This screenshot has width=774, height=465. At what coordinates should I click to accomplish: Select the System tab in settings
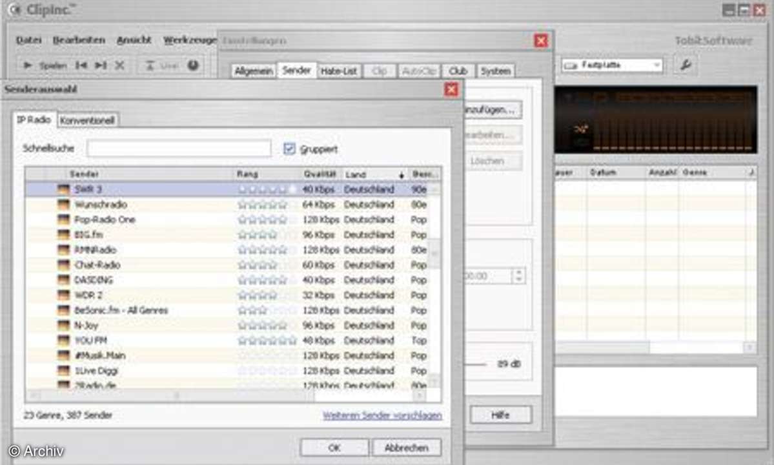coord(496,71)
